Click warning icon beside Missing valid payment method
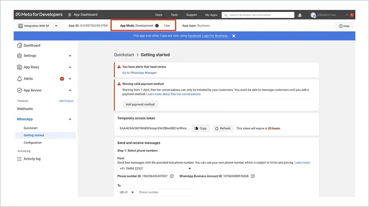369x207 pixels. (x=119, y=84)
